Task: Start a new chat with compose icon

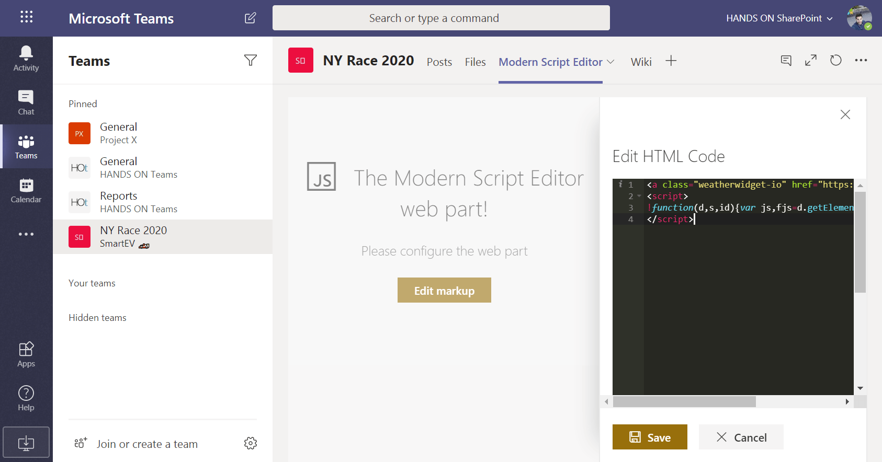Action: coord(251,18)
